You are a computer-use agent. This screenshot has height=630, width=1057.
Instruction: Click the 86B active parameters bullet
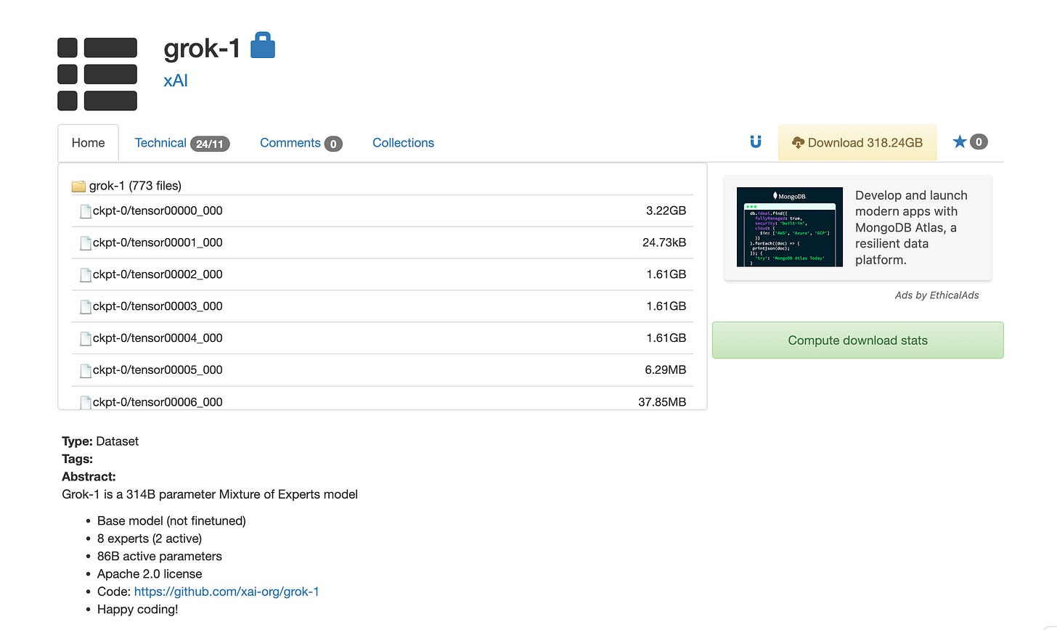[x=160, y=557]
